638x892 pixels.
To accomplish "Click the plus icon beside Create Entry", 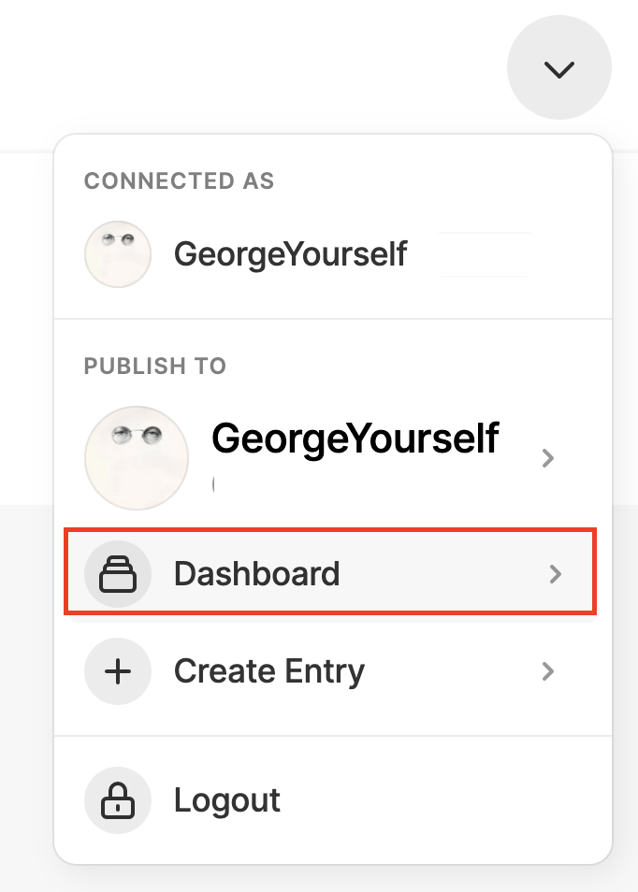I will tap(118, 671).
